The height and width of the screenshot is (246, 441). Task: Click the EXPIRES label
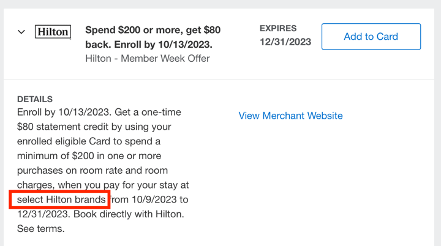pyautogui.click(x=278, y=28)
